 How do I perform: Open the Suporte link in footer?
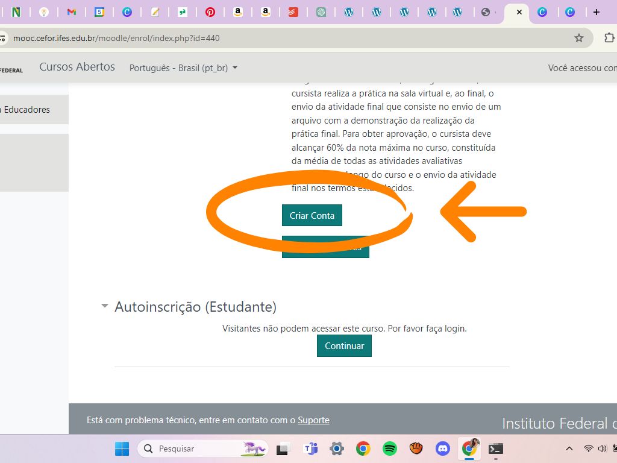point(313,420)
